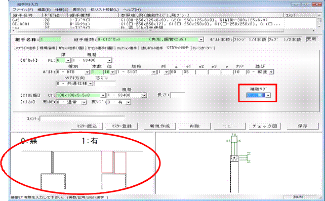
Task: Expand the 継手種類 dropdown
Action: point(201,39)
